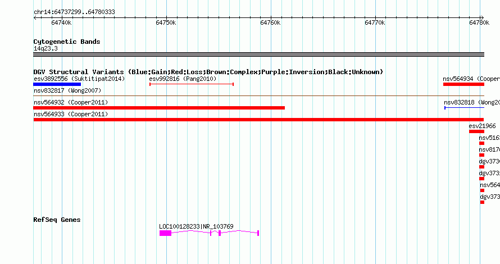Open nsv832817 (Wong2007) variant label
This screenshot has height=264, width=500.
[67, 90]
